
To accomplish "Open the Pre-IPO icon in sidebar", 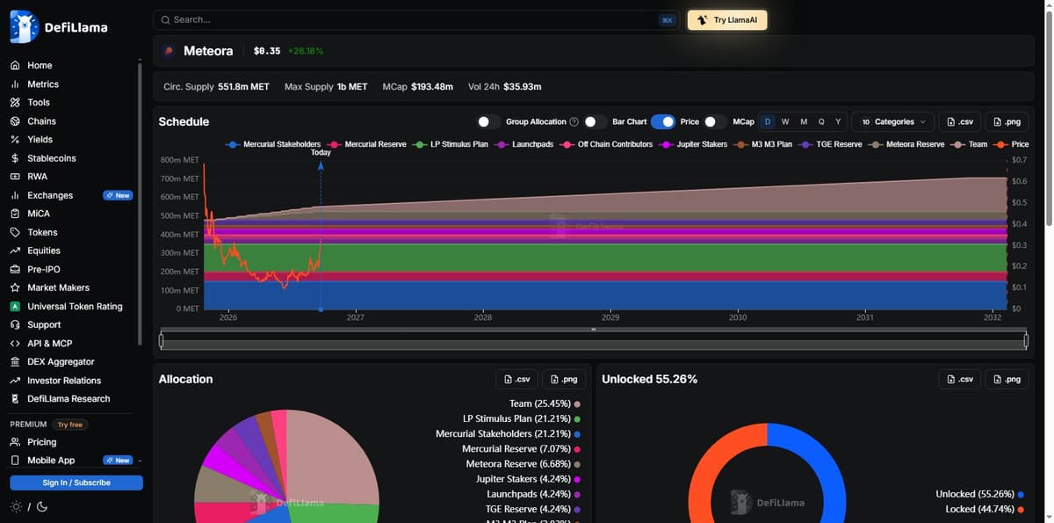I will point(15,270).
